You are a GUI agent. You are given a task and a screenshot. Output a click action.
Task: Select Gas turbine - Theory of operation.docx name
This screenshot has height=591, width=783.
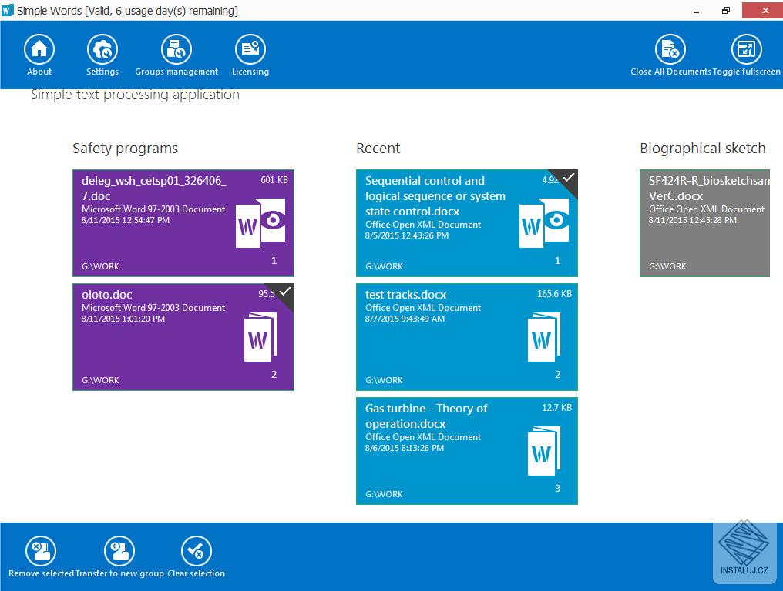click(x=426, y=416)
